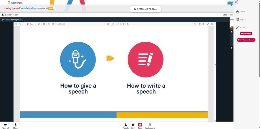
Task: Print the PDF document
Action: click(200, 24)
